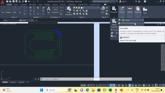The width and height of the screenshot is (165, 93).
Task: Add a new layout tab with plus
Action: (x=28, y=82)
